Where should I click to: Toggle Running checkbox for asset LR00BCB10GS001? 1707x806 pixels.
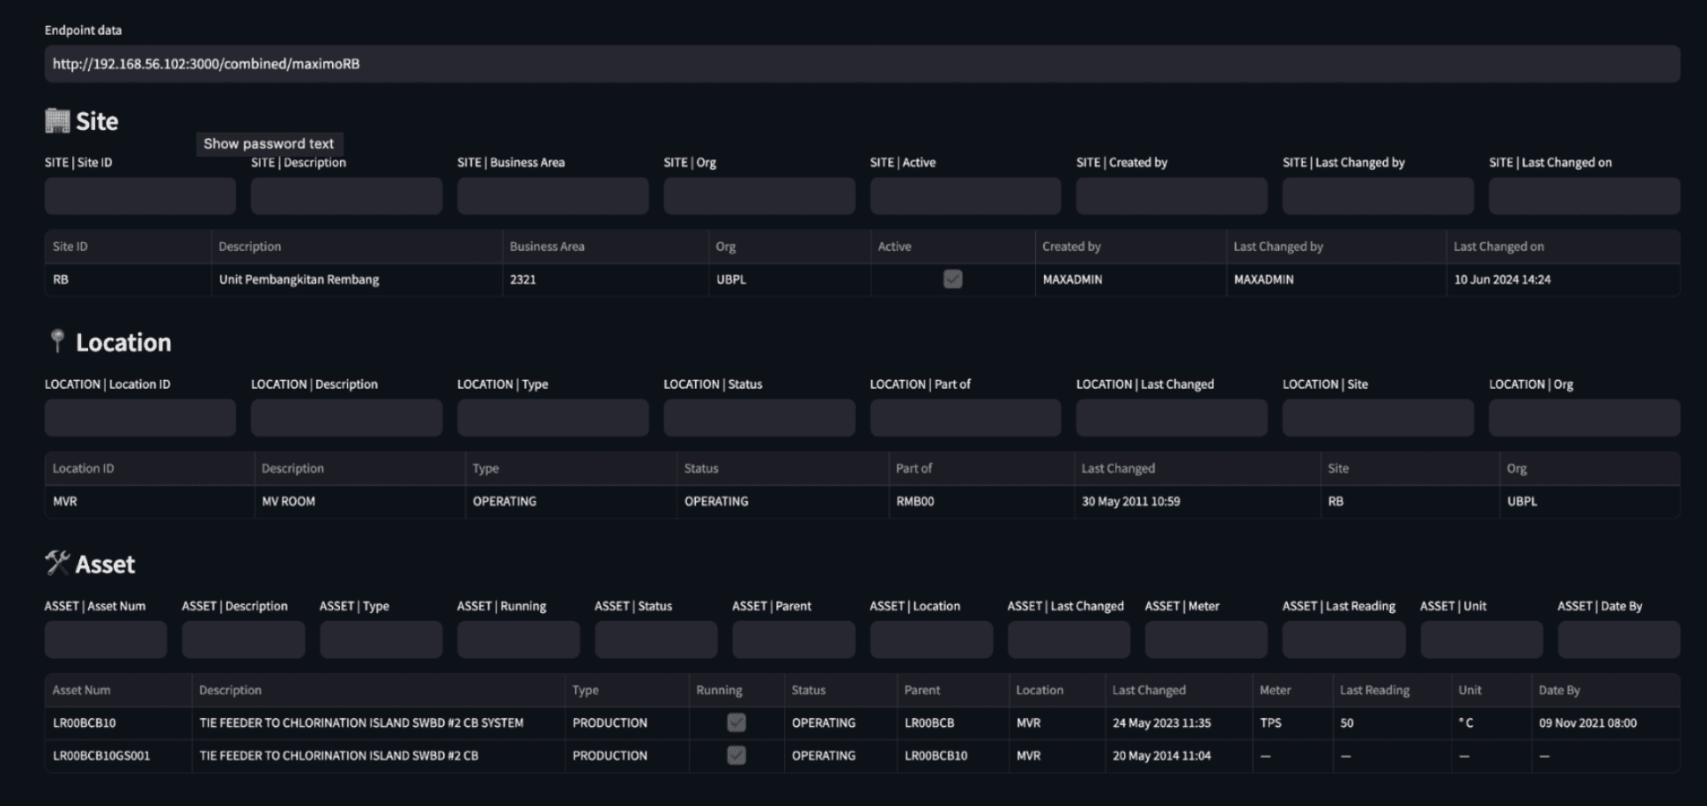click(736, 755)
